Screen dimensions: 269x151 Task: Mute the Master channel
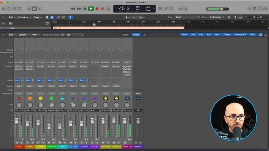[x=135, y=143]
